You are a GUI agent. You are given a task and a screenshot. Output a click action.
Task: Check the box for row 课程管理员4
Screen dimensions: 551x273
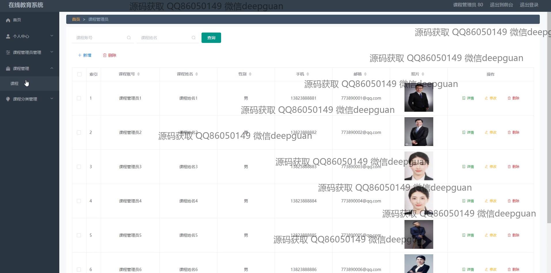(79, 201)
